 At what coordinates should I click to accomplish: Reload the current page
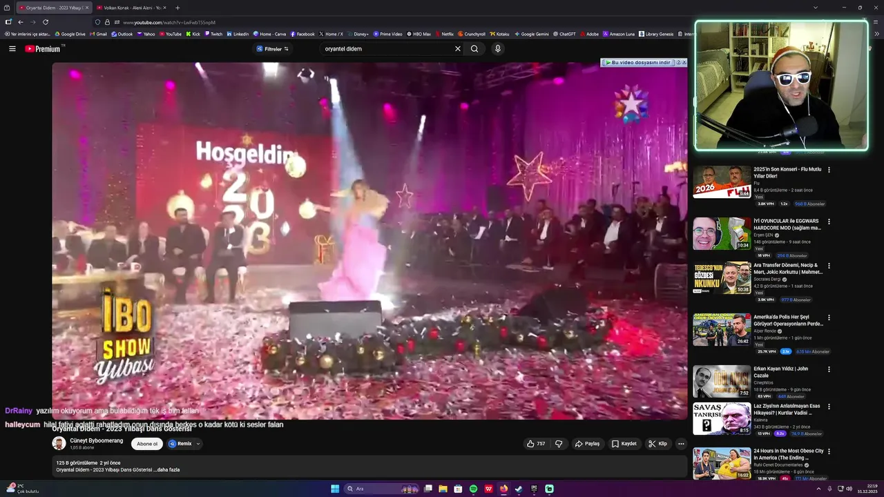[x=46, y=22]
